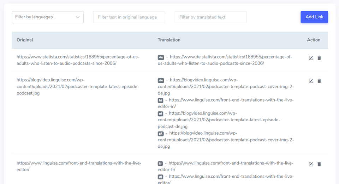Click the de badge in the statista row
The height and width of the screenshot is (184, 339).
161,57
